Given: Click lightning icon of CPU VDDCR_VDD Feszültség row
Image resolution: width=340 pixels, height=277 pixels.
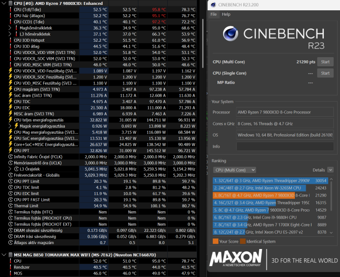Looking at the screenshot, I should [10, 71].
